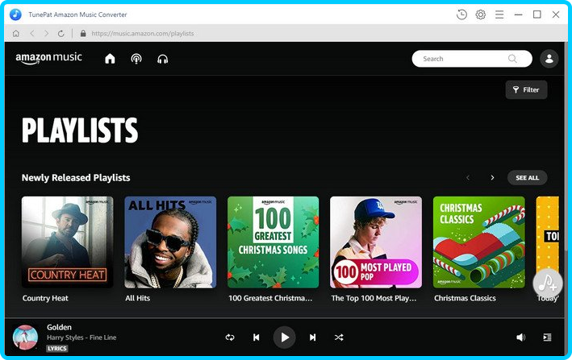Click the volume speaker icon
Viewport: 572px width, 360px height.
point(520,337)
